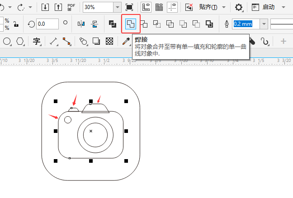Expand the zoom level dropdown arrow
The image size is (293, 198).
[x=118, y=7]
